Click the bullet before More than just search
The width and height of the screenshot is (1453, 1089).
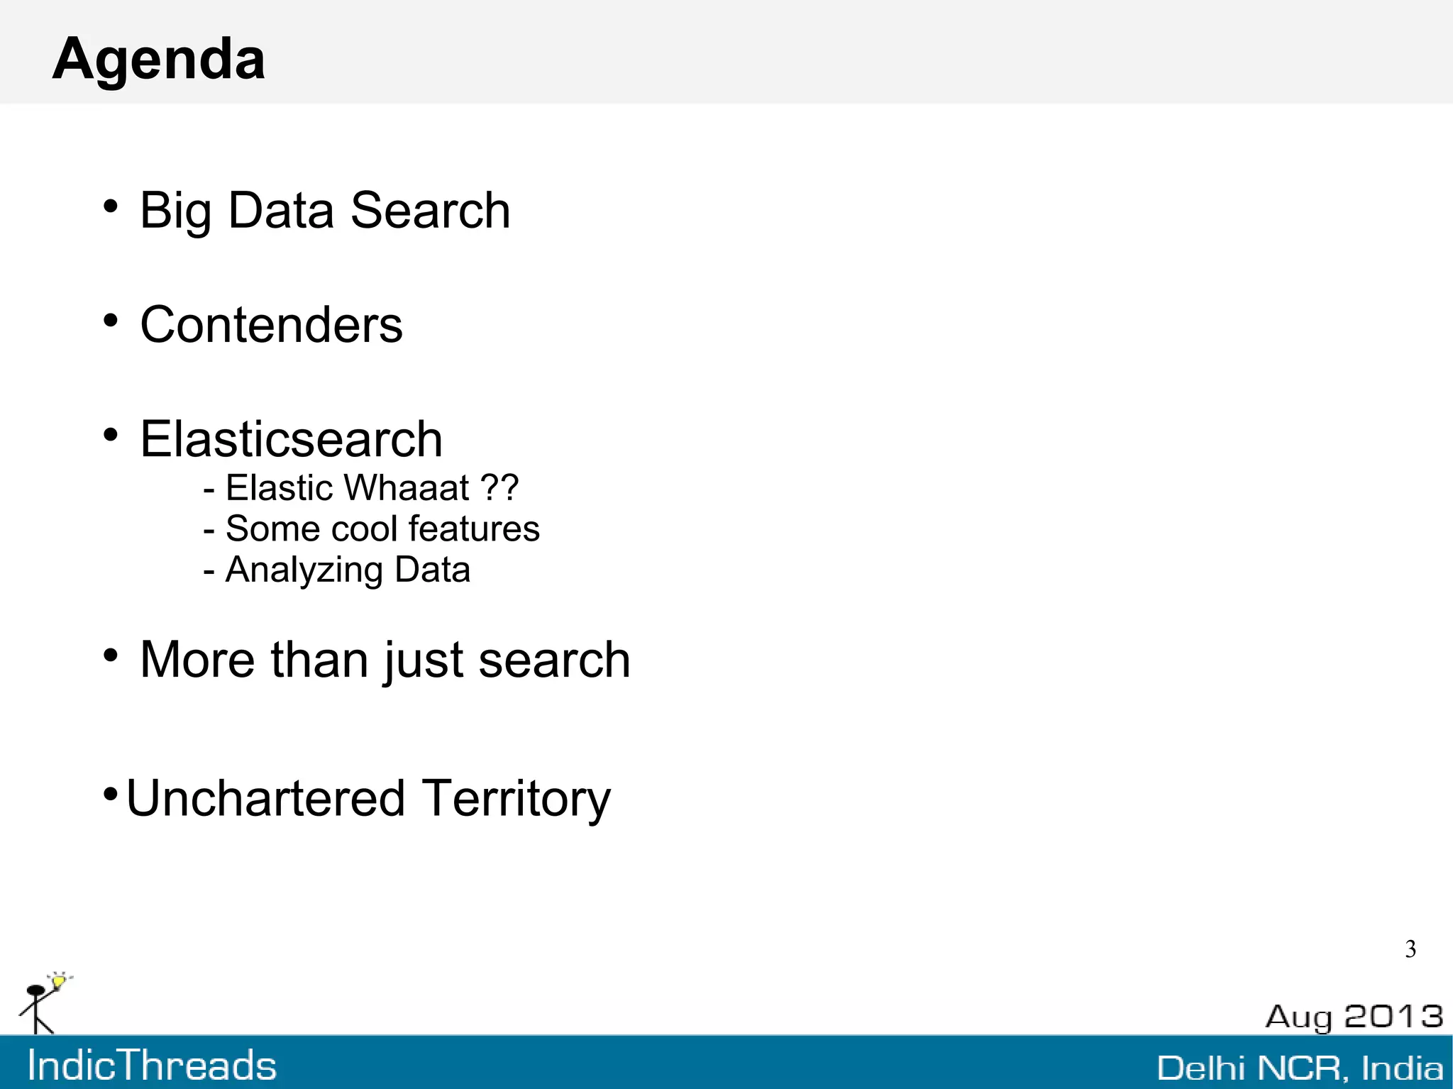(110, 656)
